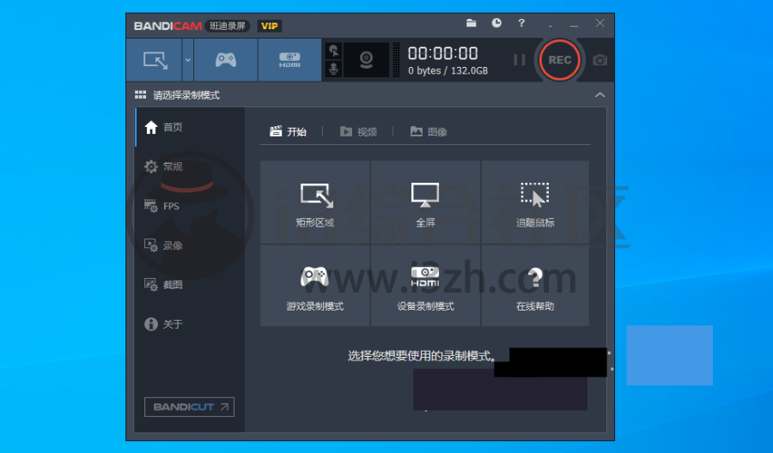This screenshot has height=453, width=773.
Task: Start recording with the REC button
Action: [x=559, y=60]
